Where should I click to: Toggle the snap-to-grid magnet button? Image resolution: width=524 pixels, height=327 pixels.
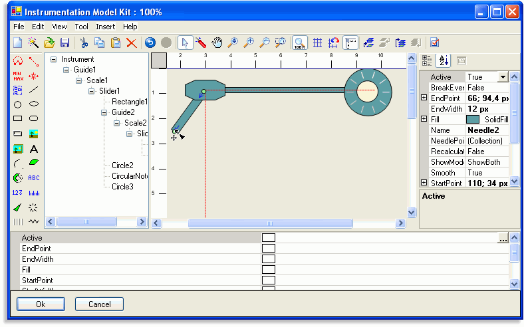[x=334, y=43]
